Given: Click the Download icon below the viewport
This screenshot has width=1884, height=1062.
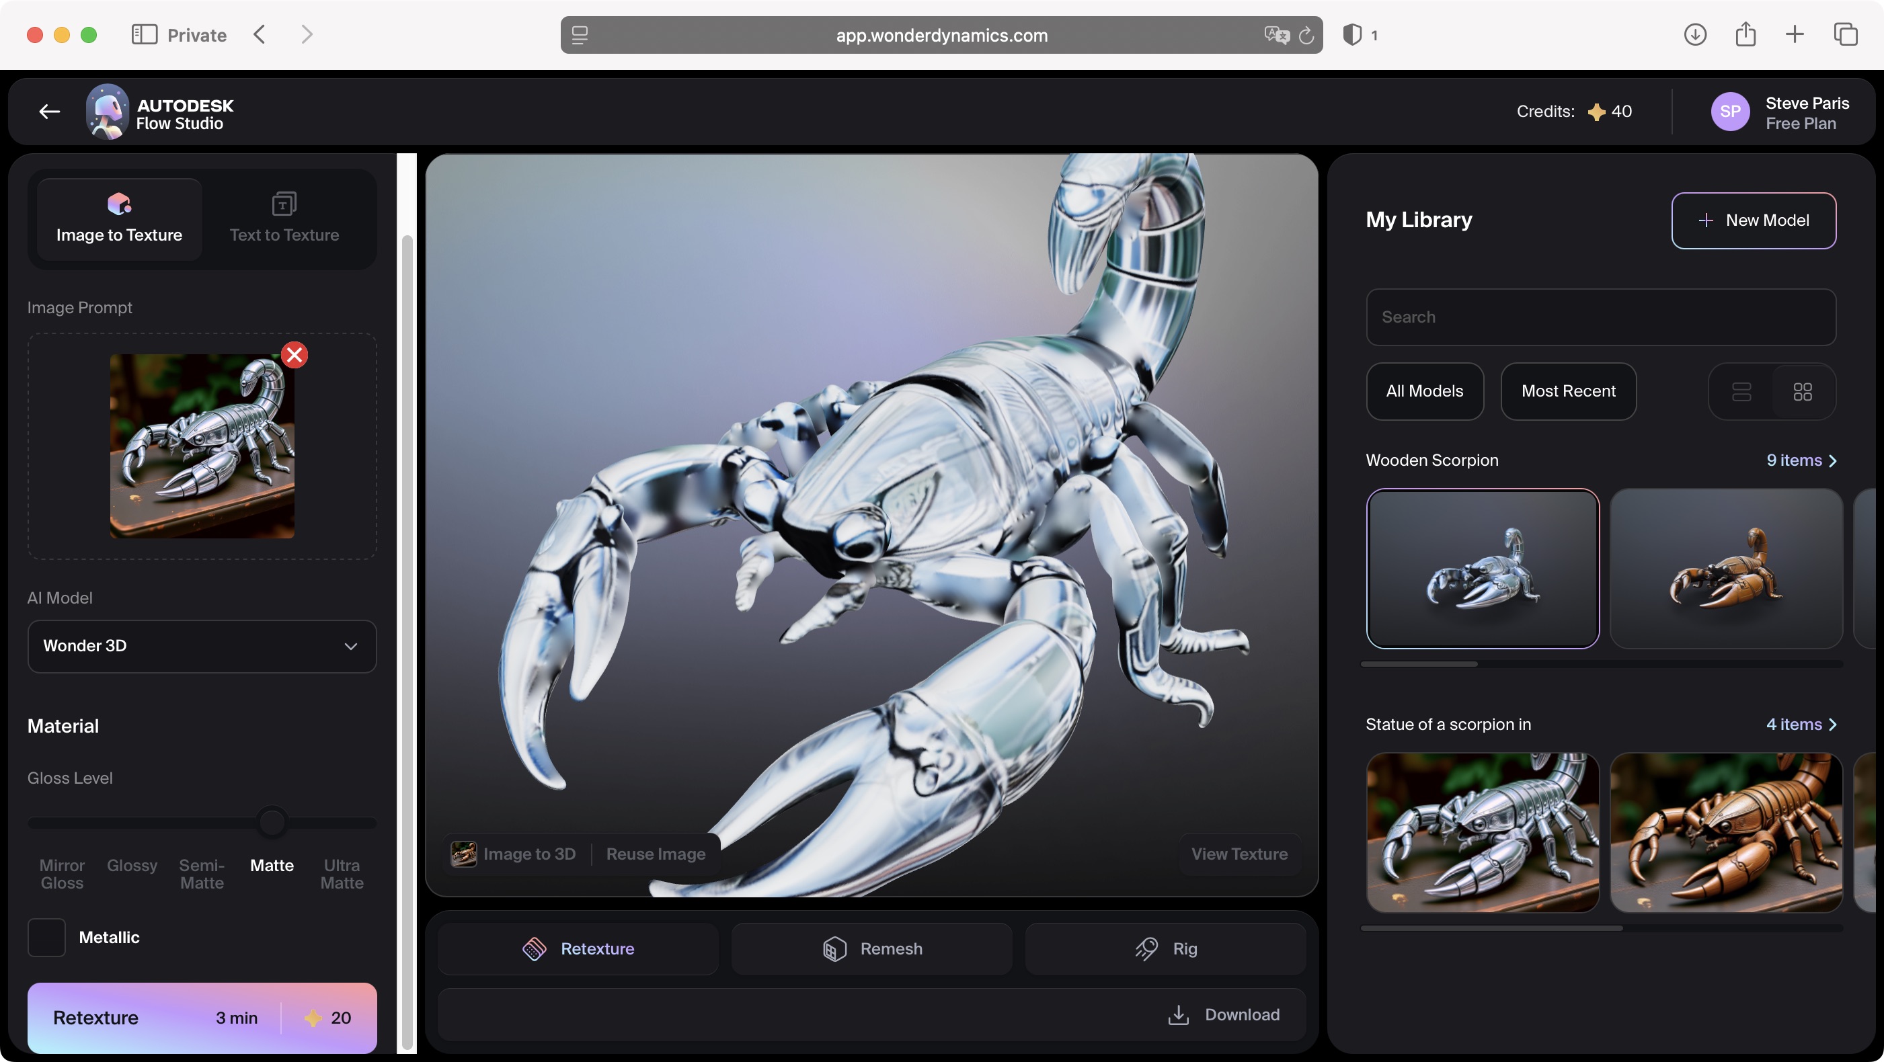Looking at the screenshot, I should 1178,1014.
